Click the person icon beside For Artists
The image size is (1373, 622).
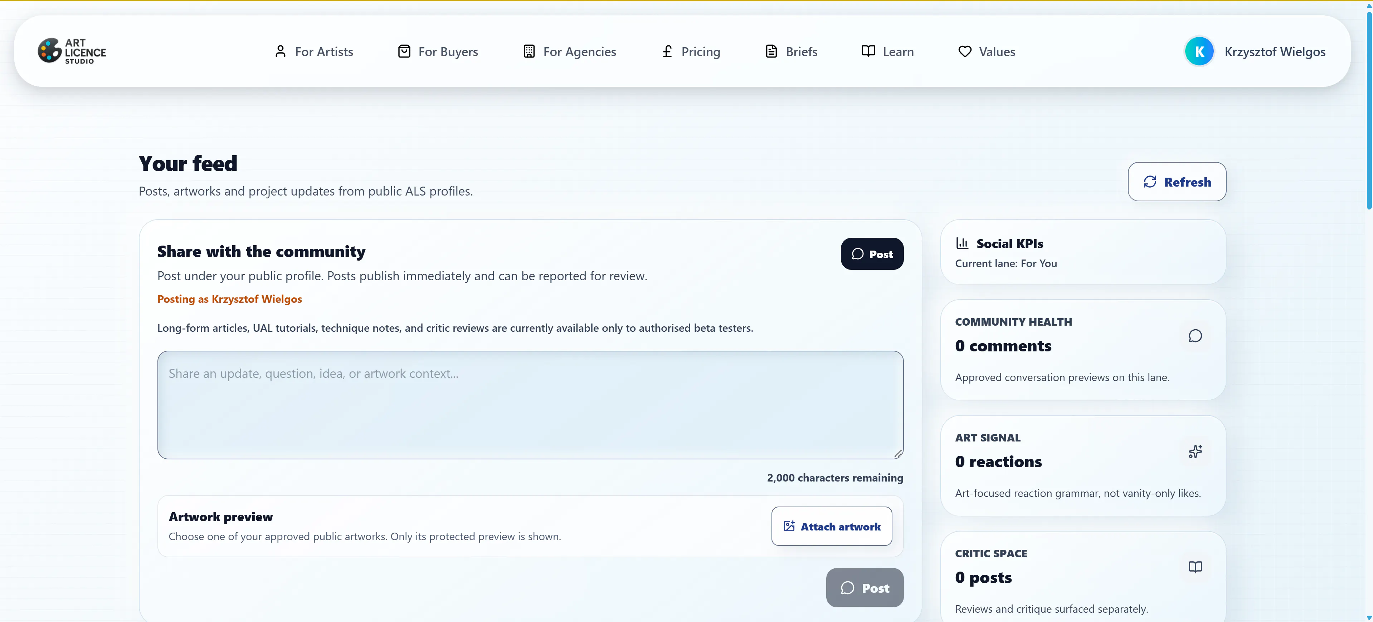click(x=280, y=51)
